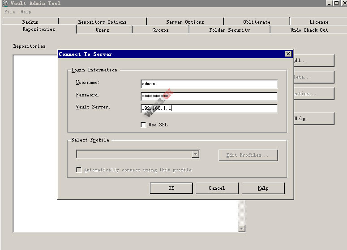Open the File menu
This screenshot has height=250, width=347.
pyautogui.click(x=9, y=12)
